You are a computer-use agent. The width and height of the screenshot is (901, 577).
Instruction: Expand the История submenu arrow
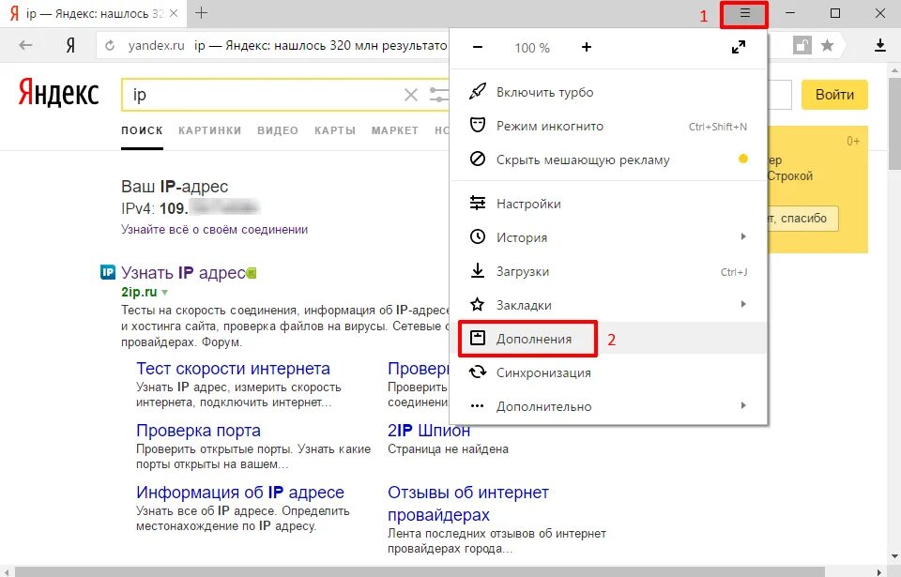[x=743, y=236]
